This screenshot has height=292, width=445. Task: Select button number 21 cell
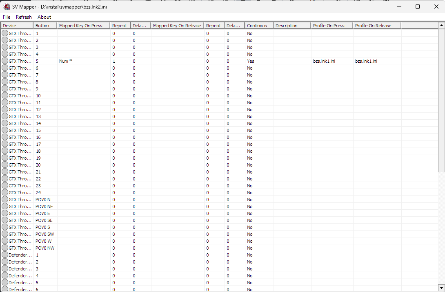pos(38,171)
